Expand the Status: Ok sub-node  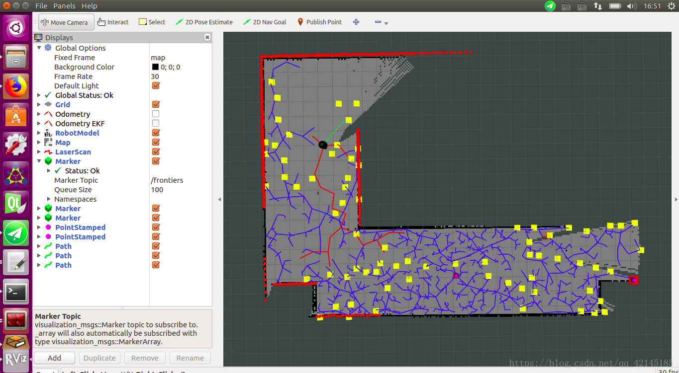click(49, 171)
